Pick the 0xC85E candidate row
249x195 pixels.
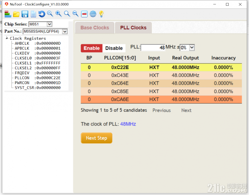(x=161, y=92)
